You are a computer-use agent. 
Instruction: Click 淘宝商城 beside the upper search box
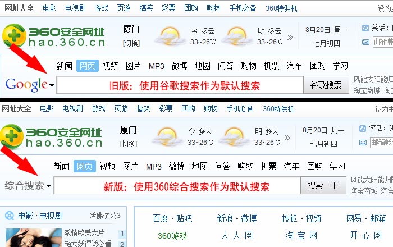[x=367, y=90]
